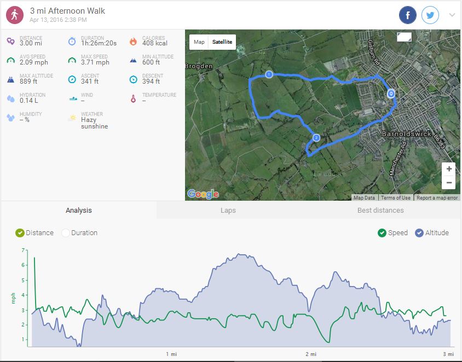
Task: Open map Terms of Use link
Action: point(395,198)
